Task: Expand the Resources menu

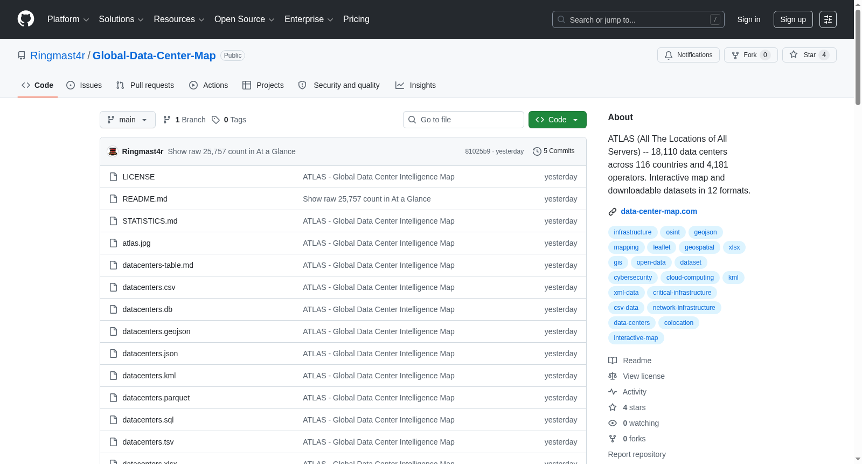Action: [x=179, y=19]
